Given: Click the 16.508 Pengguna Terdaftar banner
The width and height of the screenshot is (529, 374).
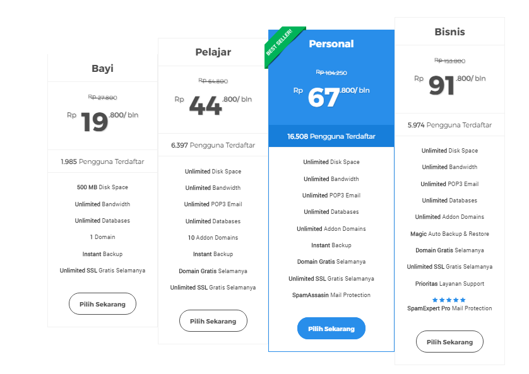Looking at the screenshot, I should (331, 135).
